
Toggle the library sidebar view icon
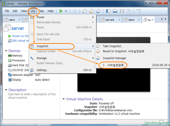[x=108, y=11]
